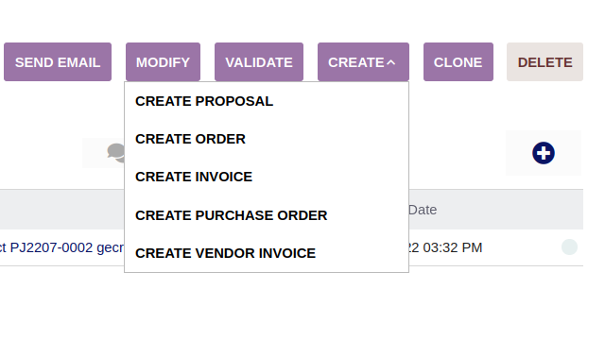This screenshot has height=340, width=605.
Task: Choose Create Proposal from the dropdown
Action: click(x=204, y=101)
